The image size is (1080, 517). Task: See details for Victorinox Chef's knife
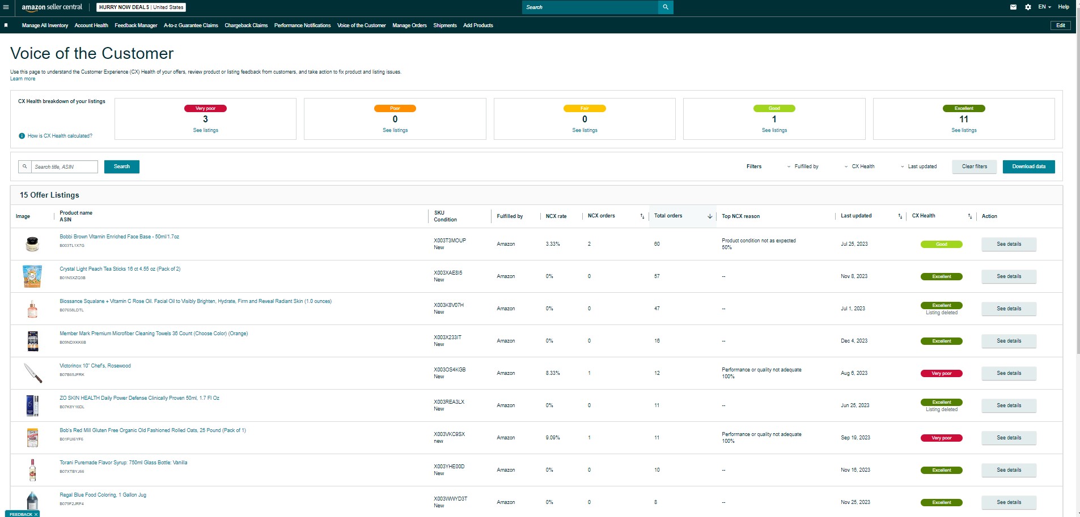[1009, 373]
